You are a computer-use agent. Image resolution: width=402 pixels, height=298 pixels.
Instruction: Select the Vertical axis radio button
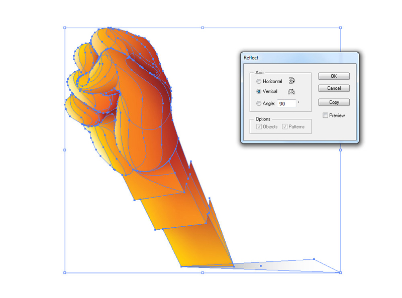click(259, 91)
